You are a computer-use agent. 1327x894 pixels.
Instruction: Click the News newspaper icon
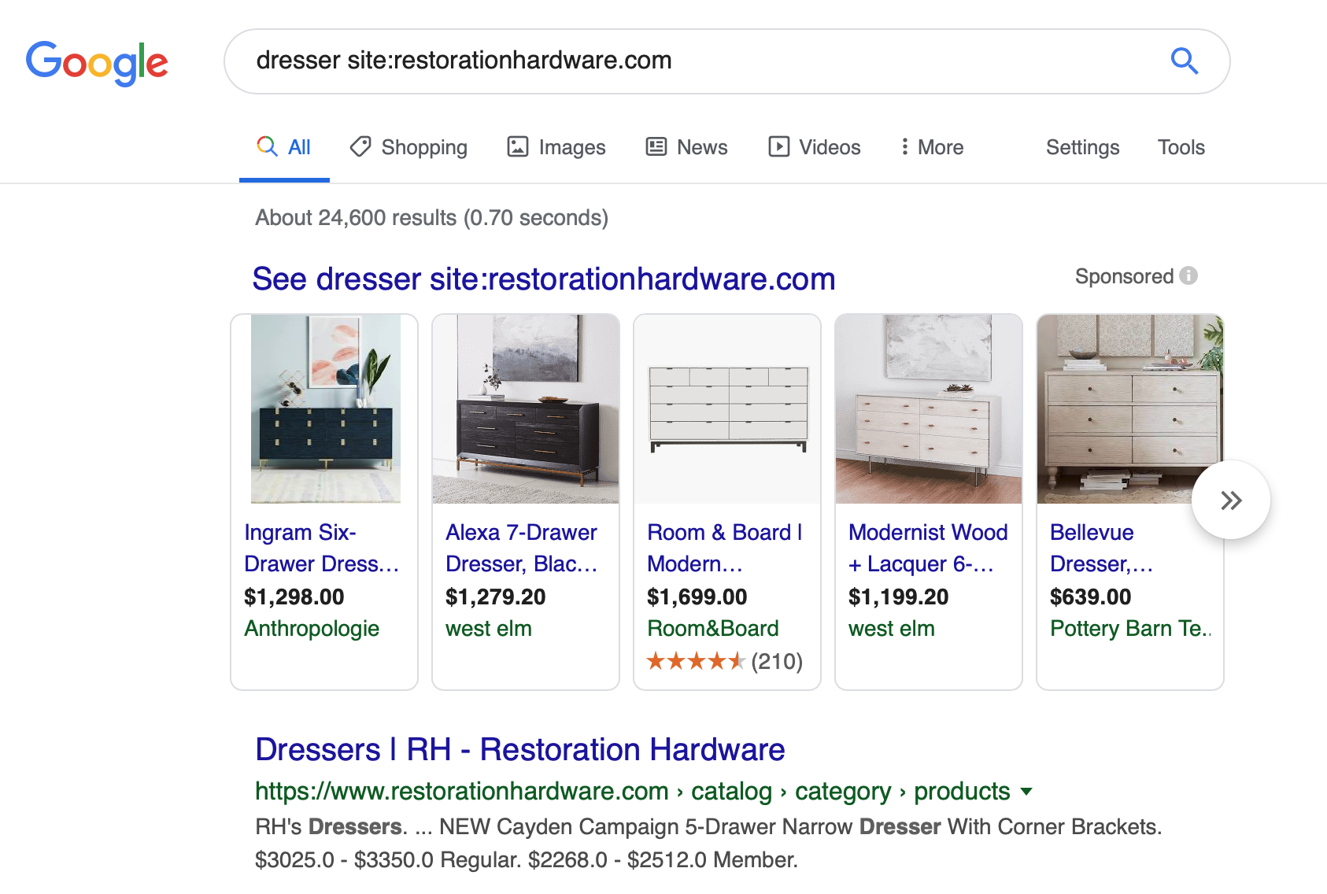click(656, 147)
